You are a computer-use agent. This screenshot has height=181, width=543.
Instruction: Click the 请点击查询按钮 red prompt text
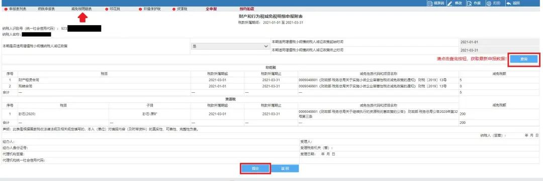pos(472,59)
